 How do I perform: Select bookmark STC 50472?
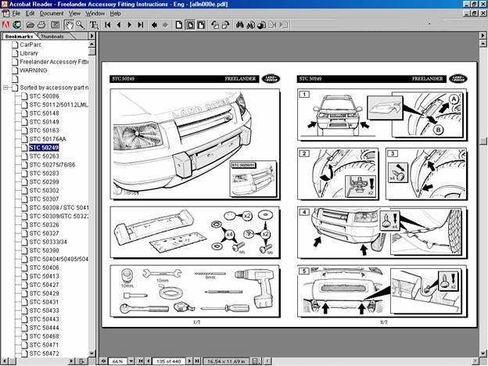[44, 353]
